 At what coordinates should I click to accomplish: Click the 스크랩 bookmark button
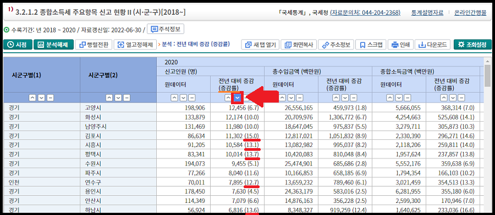coord(371,44)
